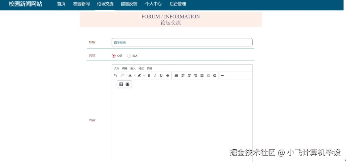346x162 pixels.
Task: Increase indent in editor
Action: (x=215, y=75)
